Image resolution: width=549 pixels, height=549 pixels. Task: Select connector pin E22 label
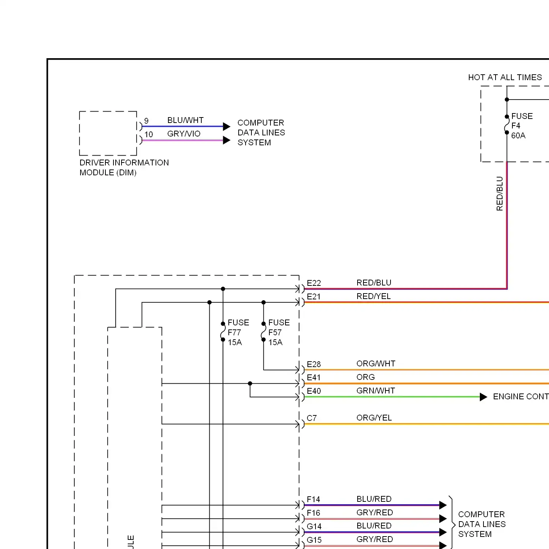pyautogui.click(x=314, y=283)
